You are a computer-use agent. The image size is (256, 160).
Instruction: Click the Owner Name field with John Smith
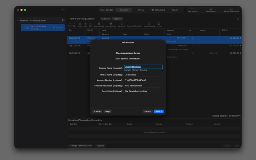click(x=143, y=75)
